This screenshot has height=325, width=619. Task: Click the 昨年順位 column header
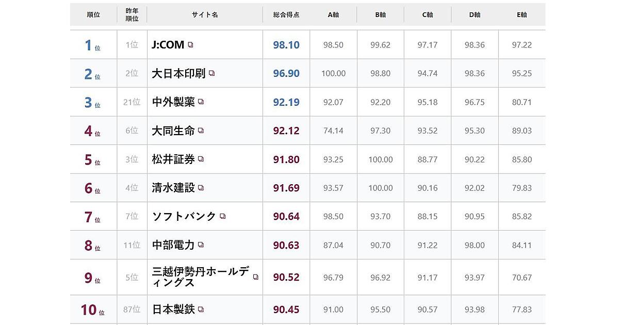pyautogui.click(x=132, y=15)
